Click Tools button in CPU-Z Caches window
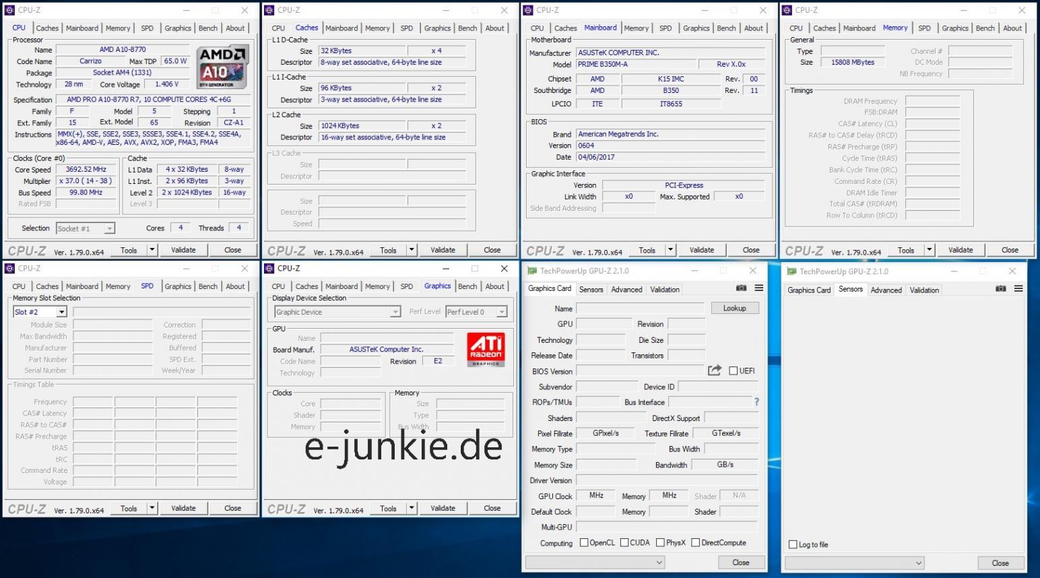Image resolution: width=1040 pixels, height=578 pixels. 388,250
